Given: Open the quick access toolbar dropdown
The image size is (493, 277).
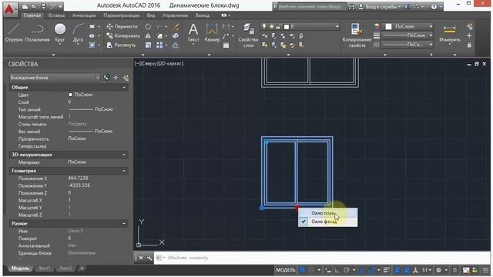Looking at the screenshot, I should coord(60,6).
